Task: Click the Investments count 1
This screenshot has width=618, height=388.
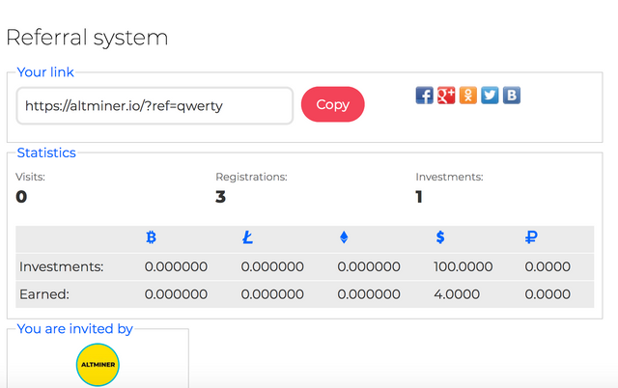Action: pyautogui.click(x=419, y=197)
